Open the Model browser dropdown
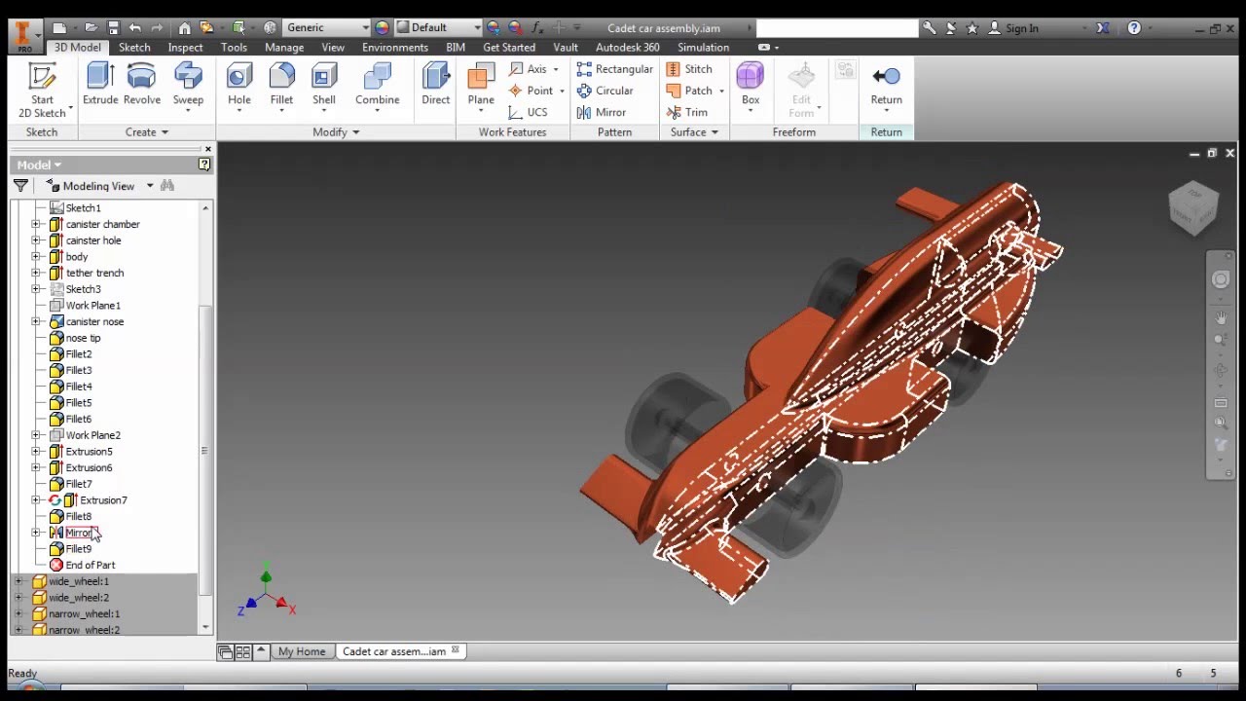Screen dimensions: 1246x701 (39, 165)
